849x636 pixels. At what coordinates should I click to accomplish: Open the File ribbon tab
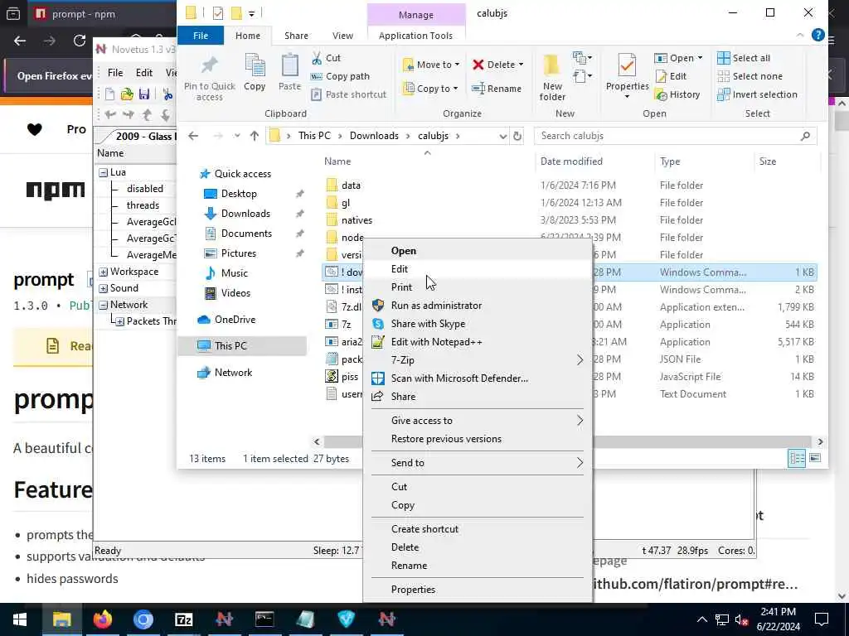coord(201,36)
